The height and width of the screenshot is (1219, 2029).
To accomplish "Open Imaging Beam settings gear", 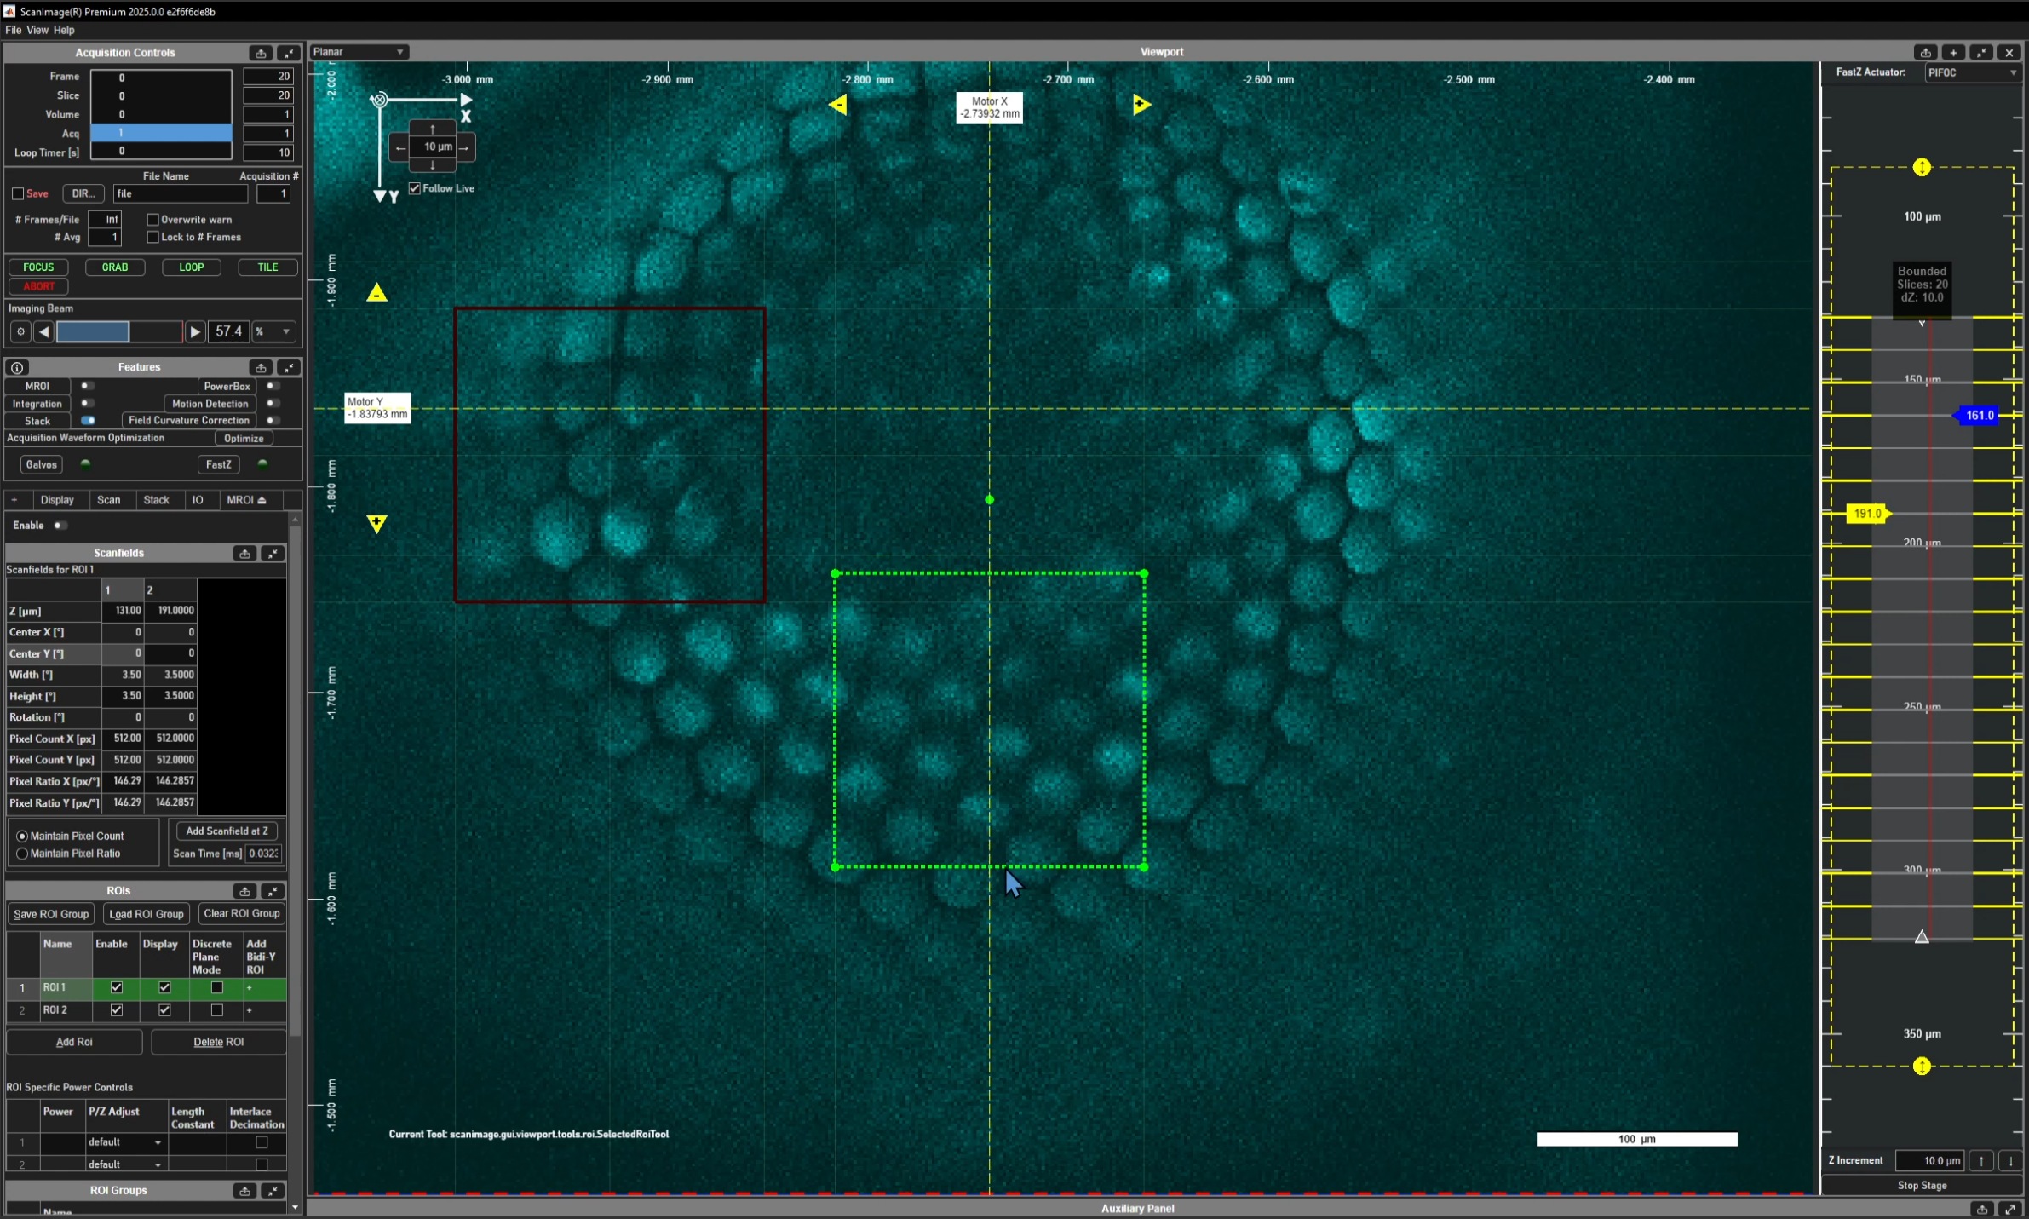I will point(20,331).
